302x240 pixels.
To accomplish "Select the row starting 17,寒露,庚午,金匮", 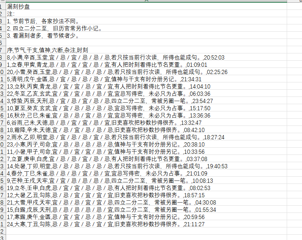I will [146, 217].
